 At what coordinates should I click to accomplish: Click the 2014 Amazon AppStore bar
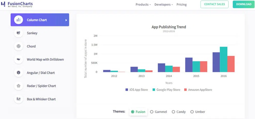coord(176,69)
